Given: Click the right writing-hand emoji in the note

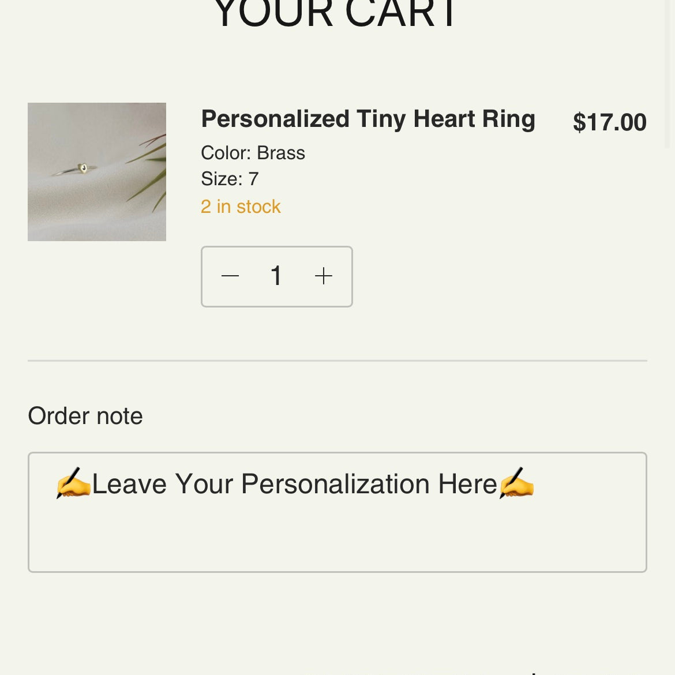Looking at the screenshot, I should [516, 483].
